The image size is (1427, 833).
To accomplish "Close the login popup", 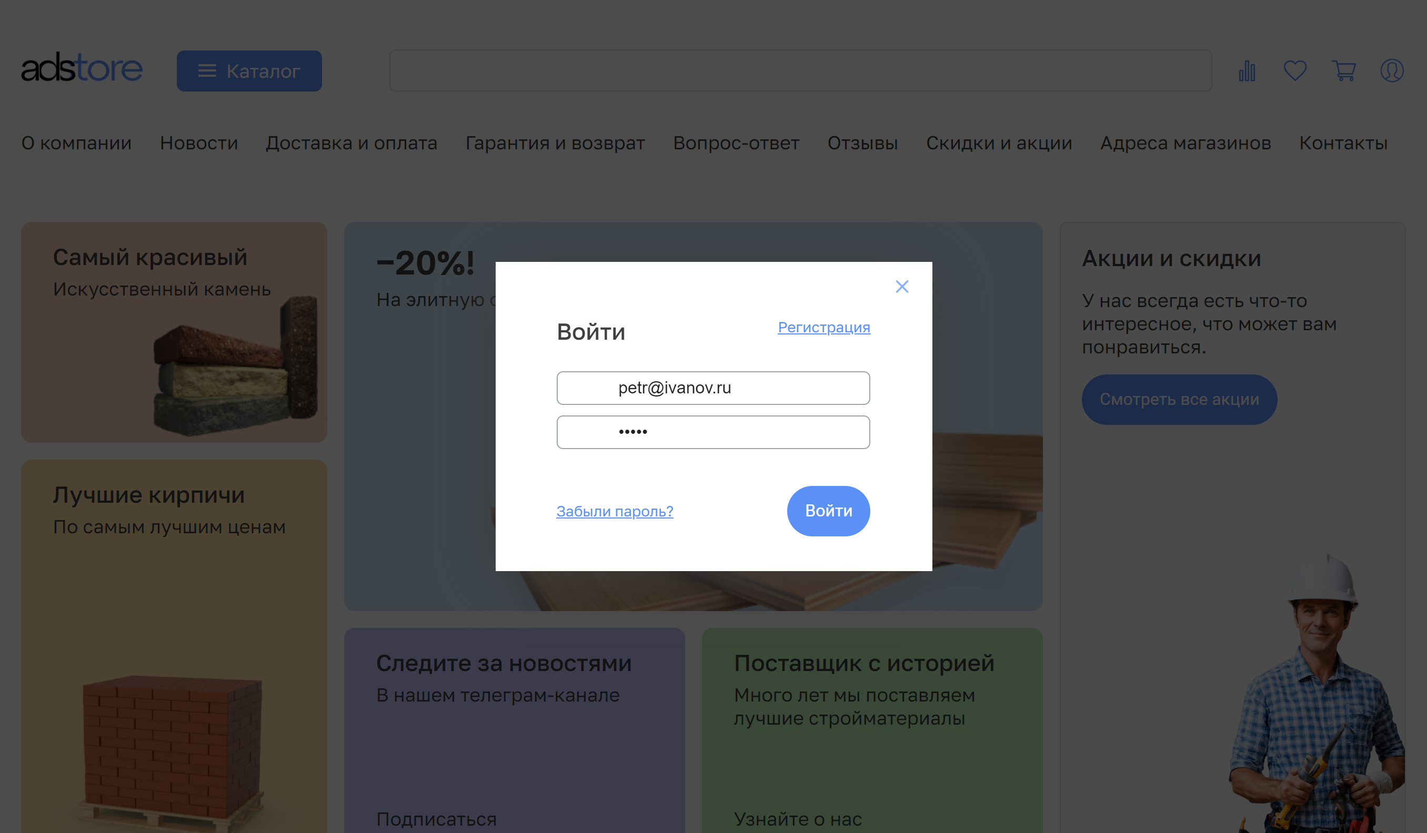I will click(902, 286).
